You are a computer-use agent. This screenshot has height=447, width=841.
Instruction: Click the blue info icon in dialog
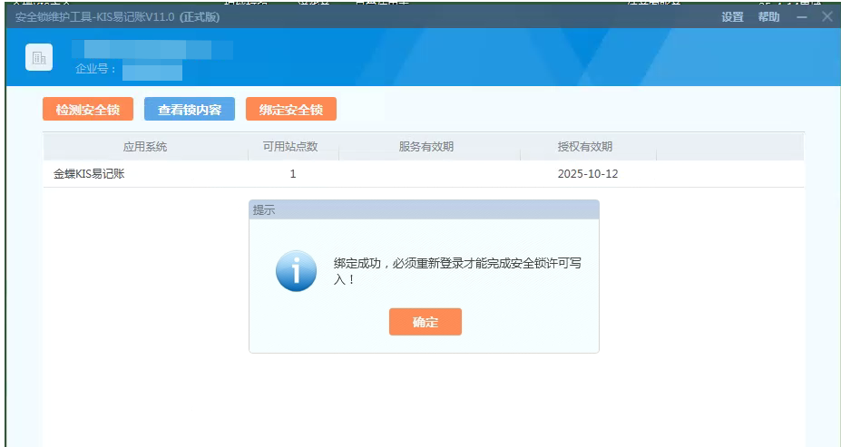(296, 271)
